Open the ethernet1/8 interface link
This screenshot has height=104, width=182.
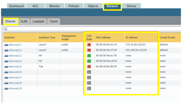coord(15,83)
